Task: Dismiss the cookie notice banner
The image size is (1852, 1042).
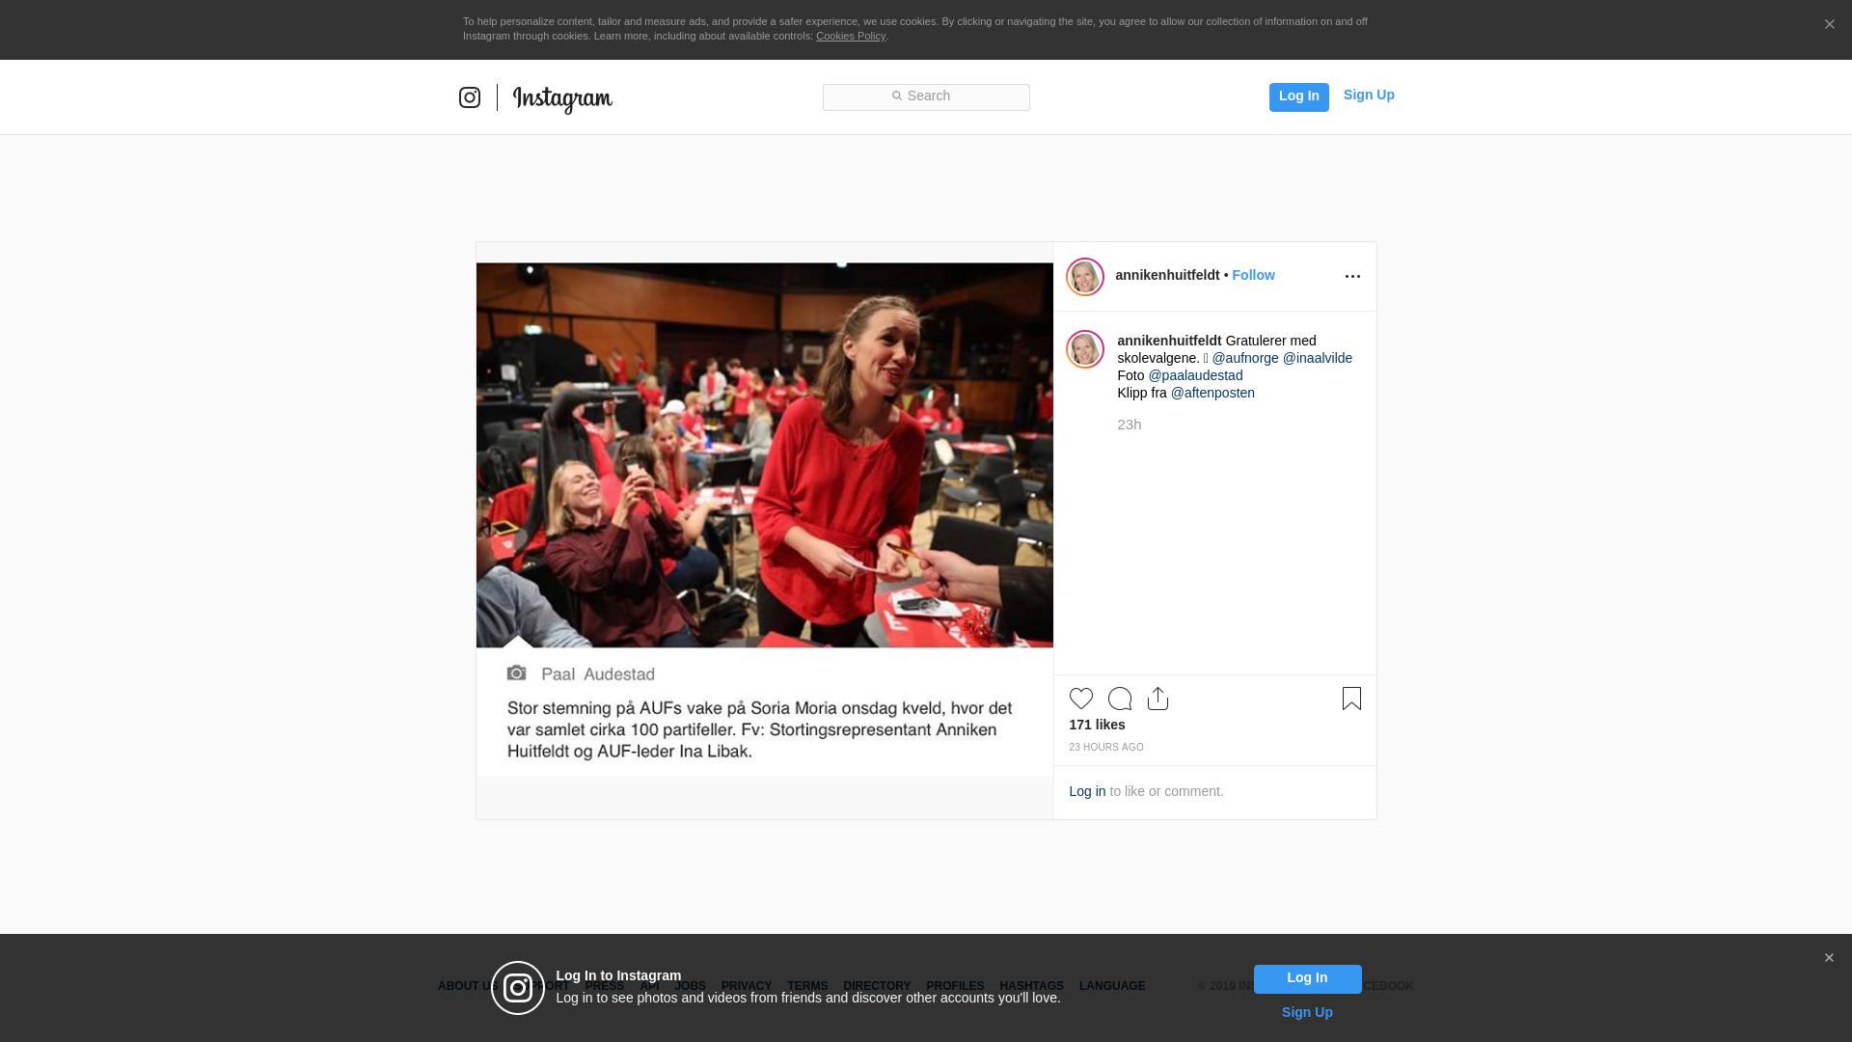Action: click(x=1829, y=25)
